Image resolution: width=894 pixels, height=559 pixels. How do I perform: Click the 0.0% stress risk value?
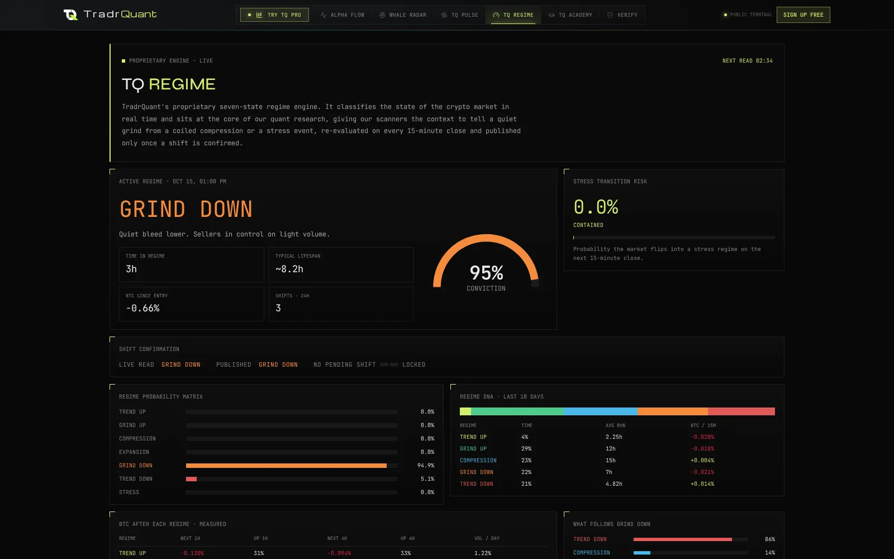(x=596, y=207)
